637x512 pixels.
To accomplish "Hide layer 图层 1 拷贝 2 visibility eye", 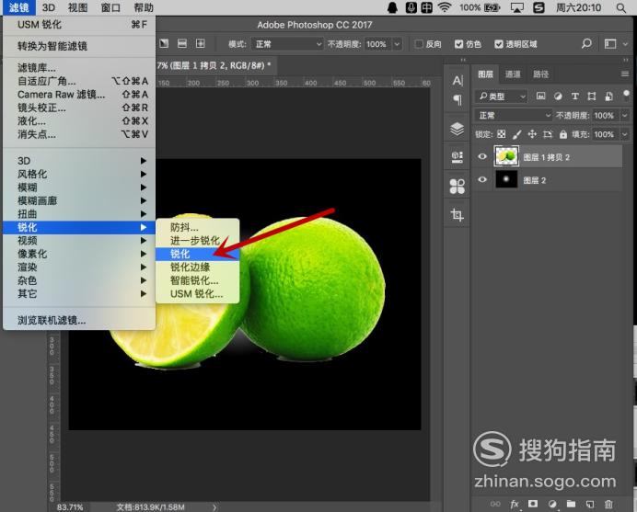I will [482, 156].
